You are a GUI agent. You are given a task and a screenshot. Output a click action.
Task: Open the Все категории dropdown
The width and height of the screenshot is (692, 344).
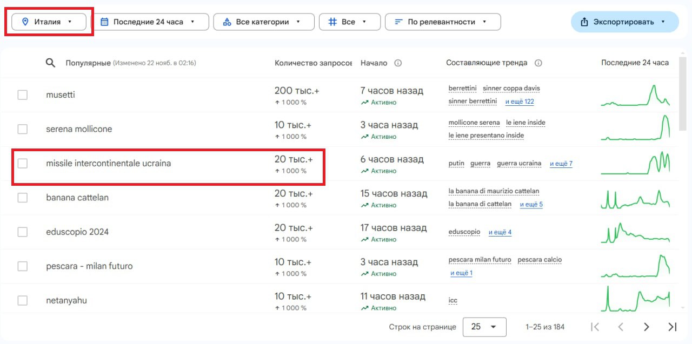[264, 22]
